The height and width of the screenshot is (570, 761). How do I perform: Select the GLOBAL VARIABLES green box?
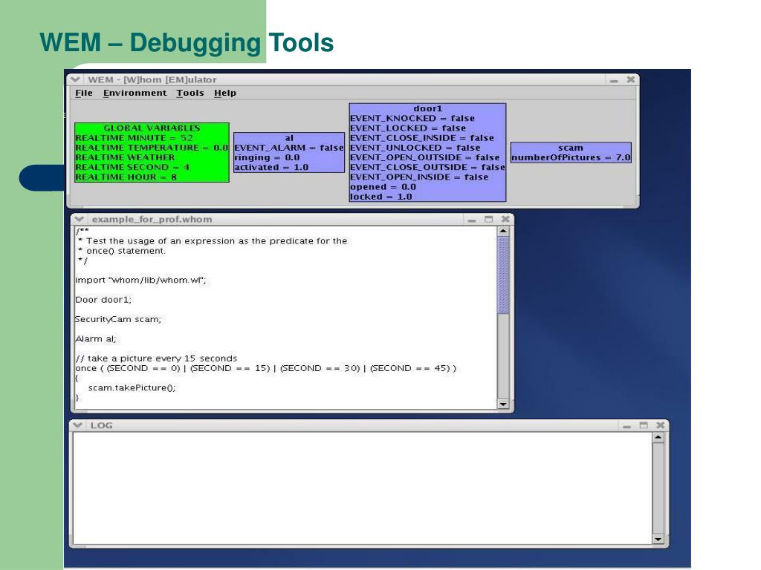[152, 152]
